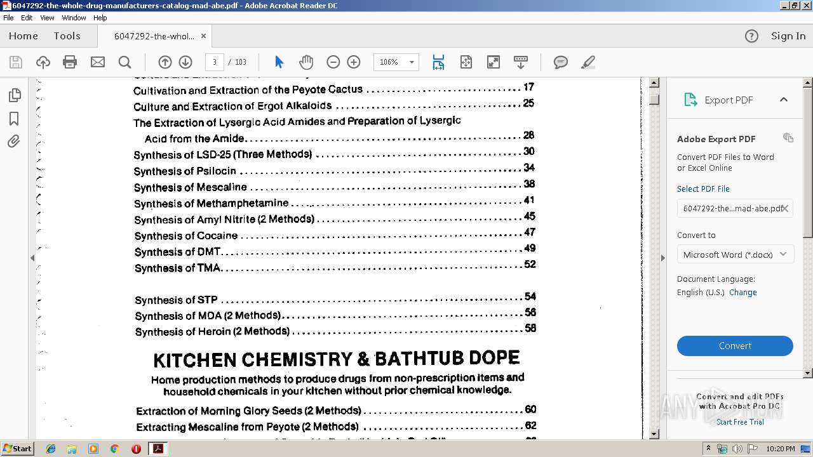The image size is (813, 457).
Task: Open the Bookmarks panel
Action: (14, 119)
